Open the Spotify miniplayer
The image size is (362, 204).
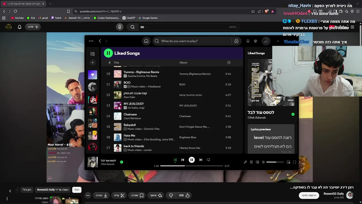288,162
